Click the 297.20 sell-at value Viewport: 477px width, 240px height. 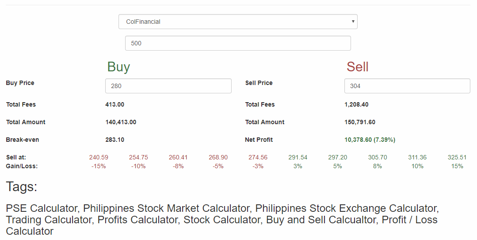[x=338, y=157]
